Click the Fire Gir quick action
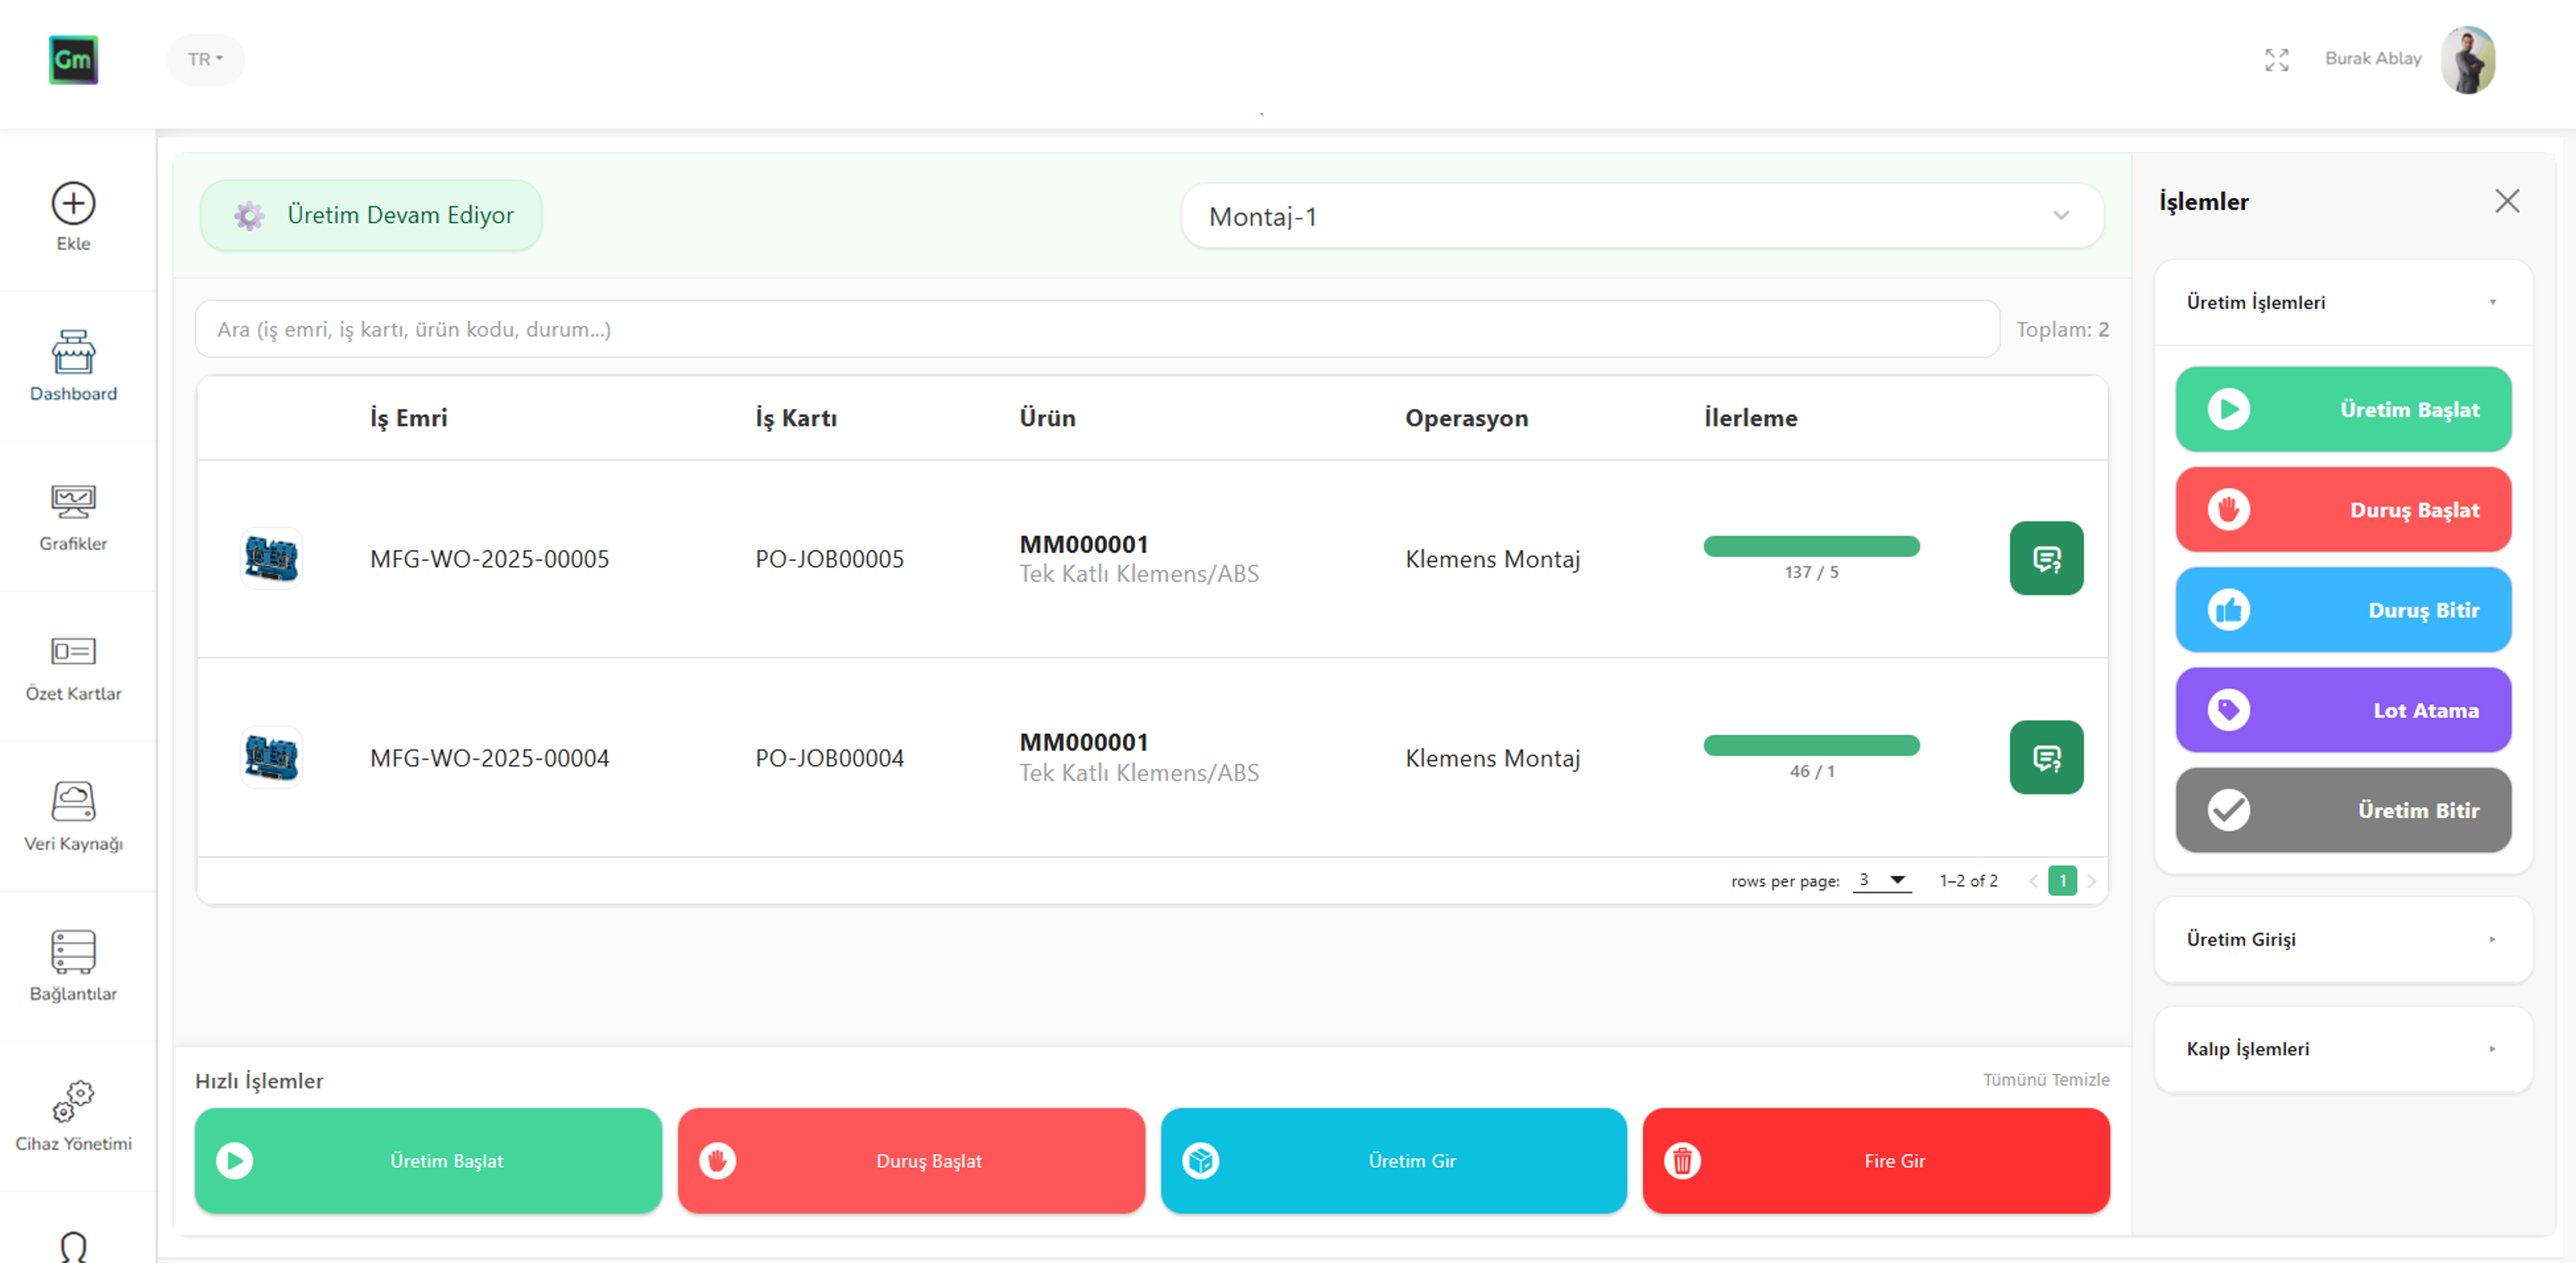Viewport: 2576px width, 1263px height. (x=1876, y=1161)
